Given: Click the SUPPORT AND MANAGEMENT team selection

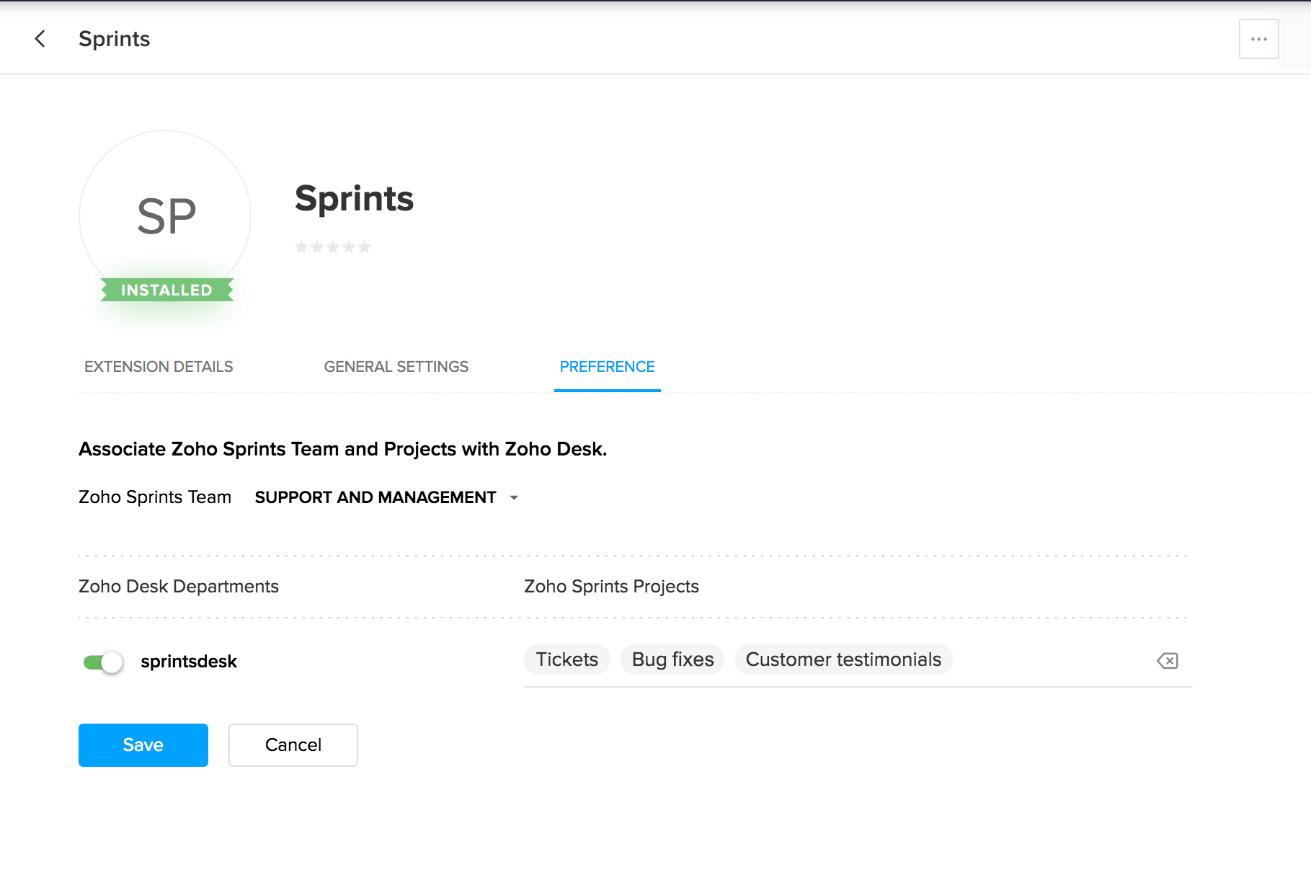Looking at the screenshot, I should point(375,497).
